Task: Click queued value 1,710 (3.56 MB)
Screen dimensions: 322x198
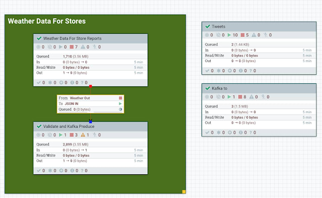Action: pos(76,57)
